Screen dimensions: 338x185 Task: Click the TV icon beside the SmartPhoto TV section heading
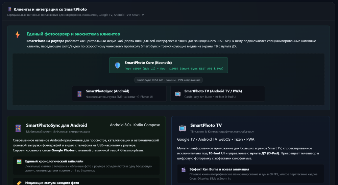pyautogui.click(x=183, y=128)
